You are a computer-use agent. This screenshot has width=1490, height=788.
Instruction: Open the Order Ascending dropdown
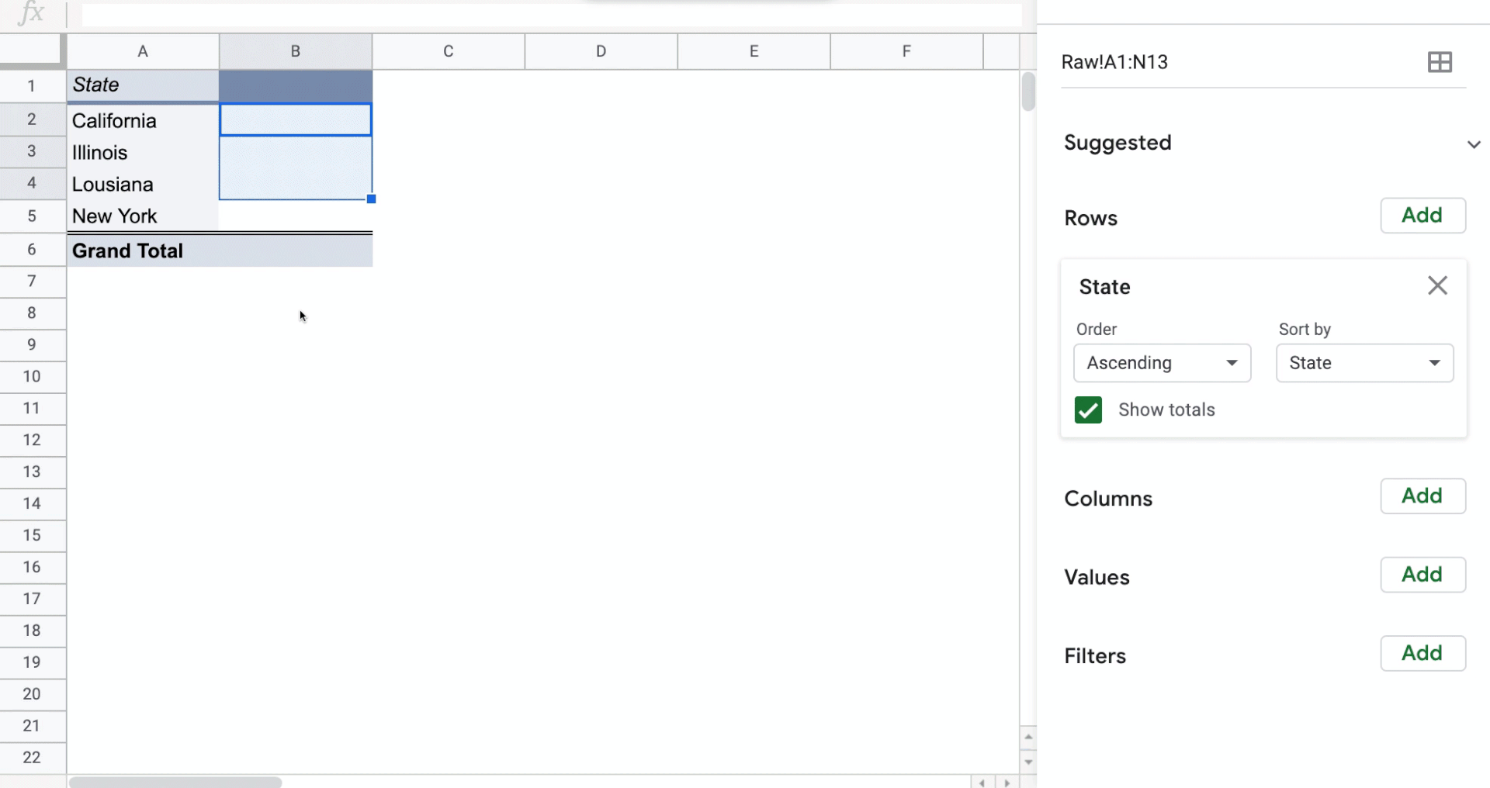point(1162,363)
